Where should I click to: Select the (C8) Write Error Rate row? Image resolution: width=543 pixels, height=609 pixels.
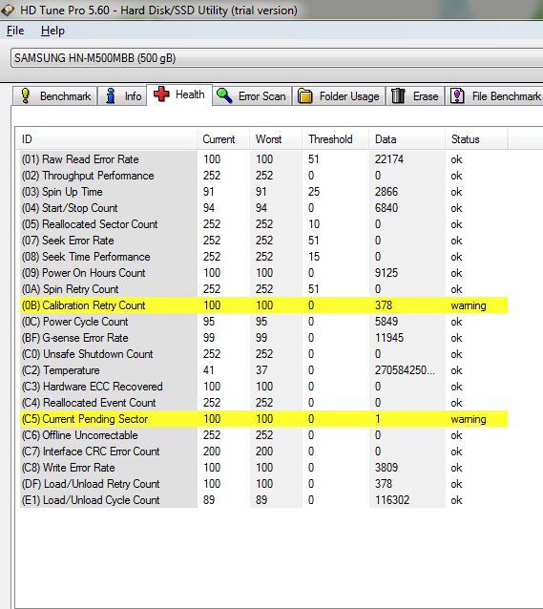[263, 468]
